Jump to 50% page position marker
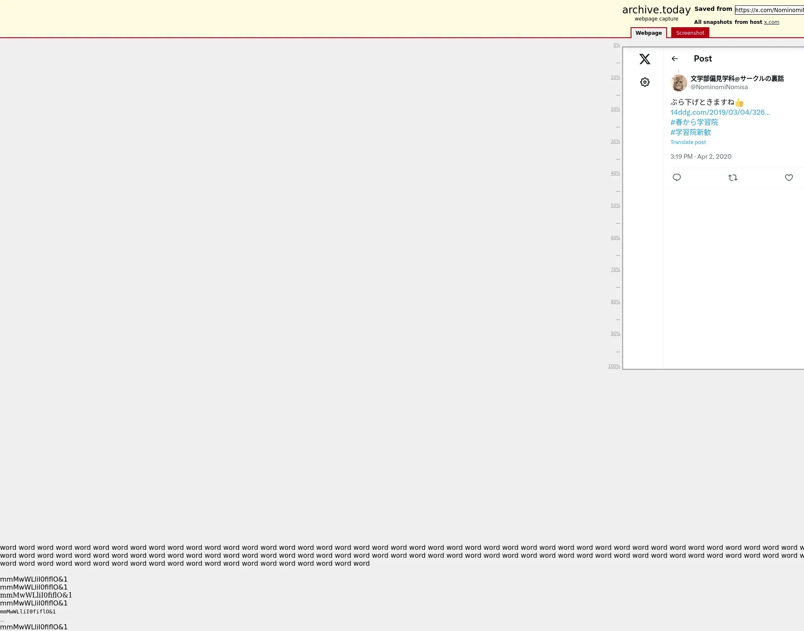This screenshot has width=804, height=631. click(615, 206)
